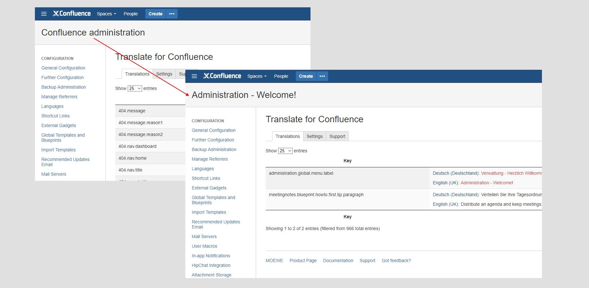The height and width of the screenshot is (288, 589).
Task: Open ellipsis create menu in front window
Action: pyautogui.click(x=322, y=76)
